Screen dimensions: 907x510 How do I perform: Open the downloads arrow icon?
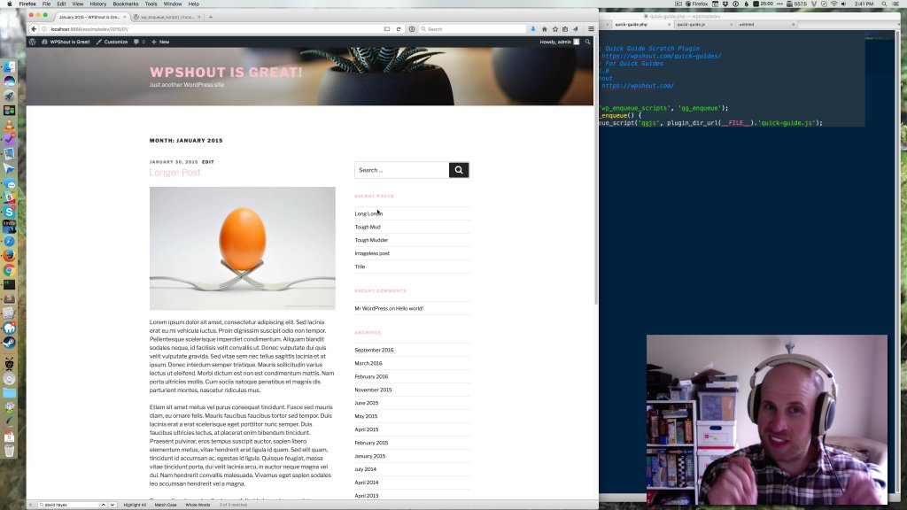(532, 29)
